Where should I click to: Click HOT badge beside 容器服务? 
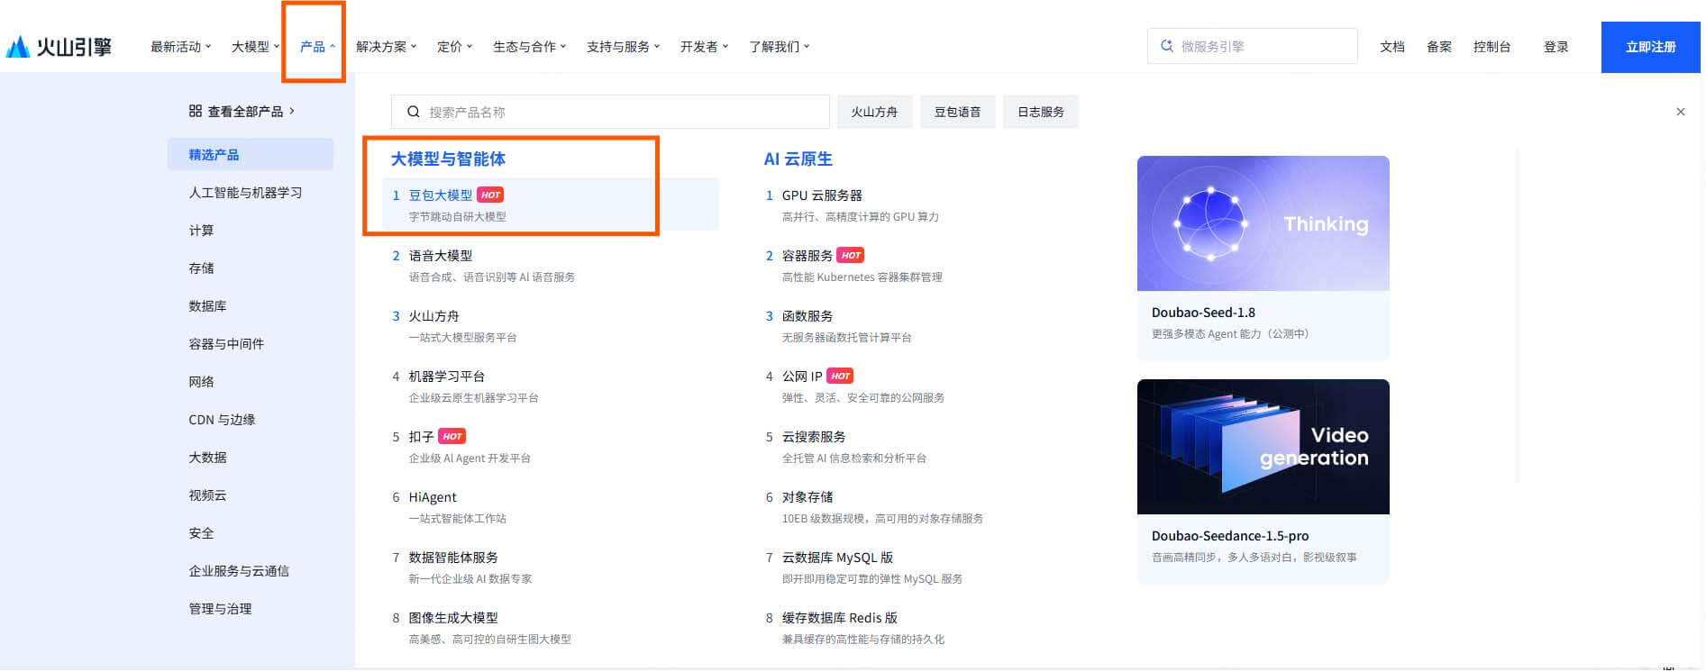click(x=851, y=256)
